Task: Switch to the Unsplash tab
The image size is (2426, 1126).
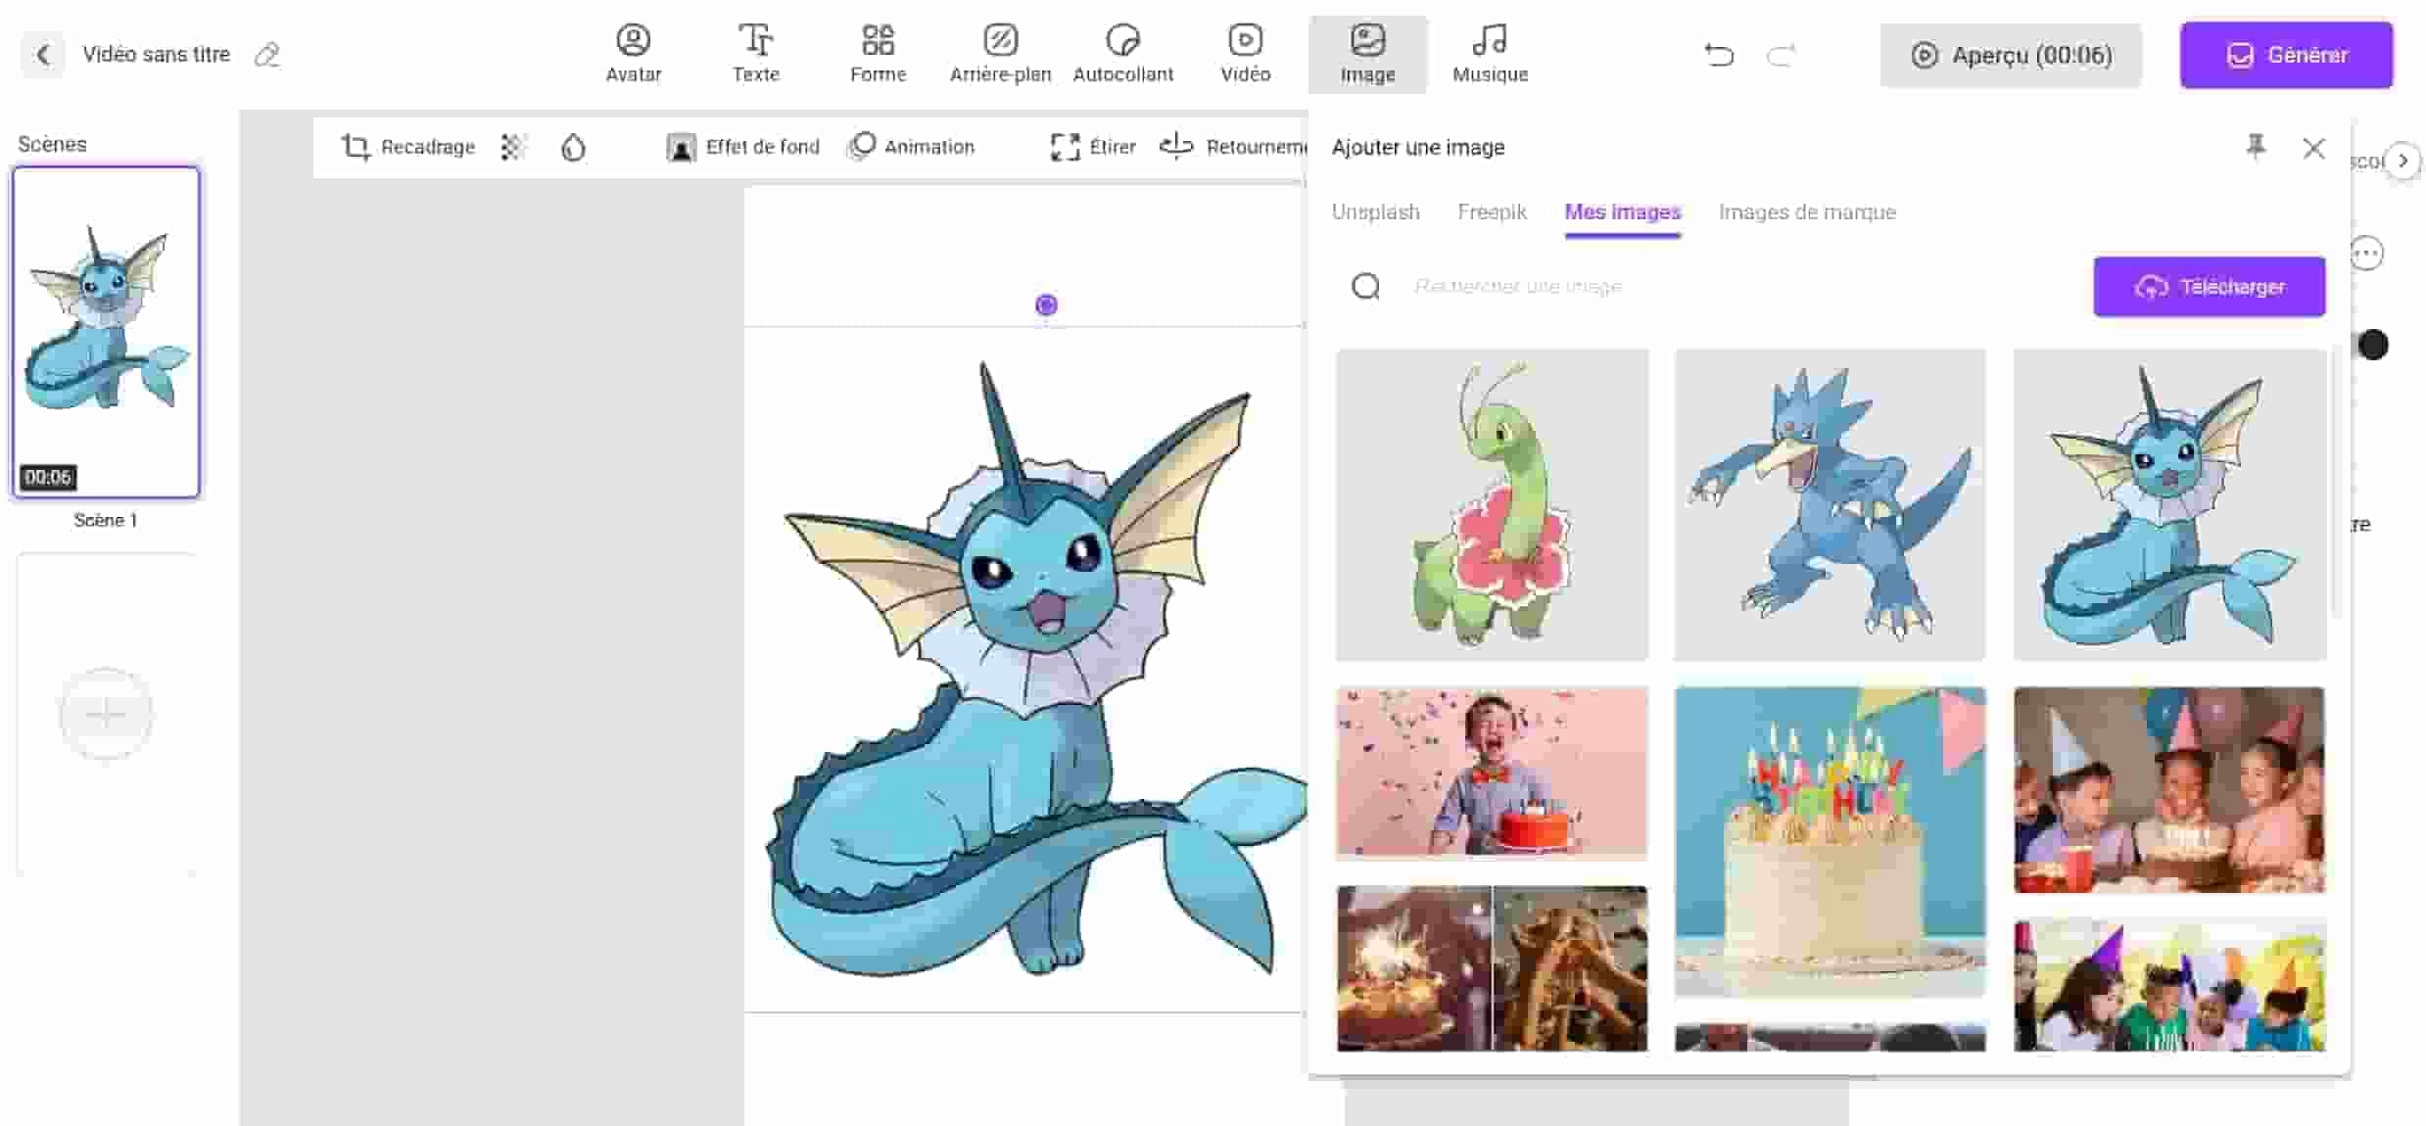Action: (x=1375, y=212)
